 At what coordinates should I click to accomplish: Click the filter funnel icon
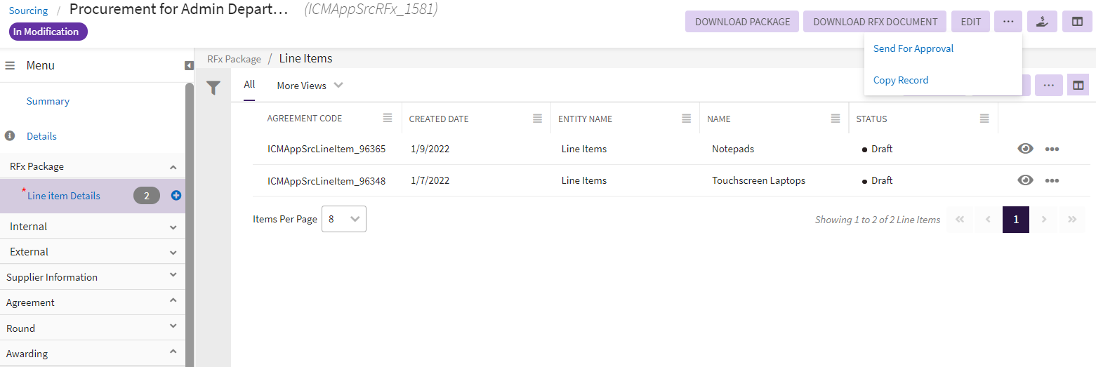[x=213, y=88]
